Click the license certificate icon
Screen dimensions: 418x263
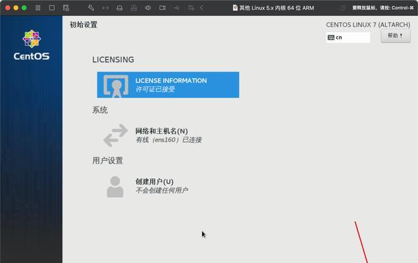coord(116,85)
